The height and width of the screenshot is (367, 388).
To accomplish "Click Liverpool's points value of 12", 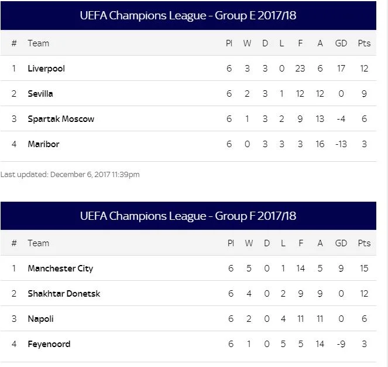I will tap(364, 69).
